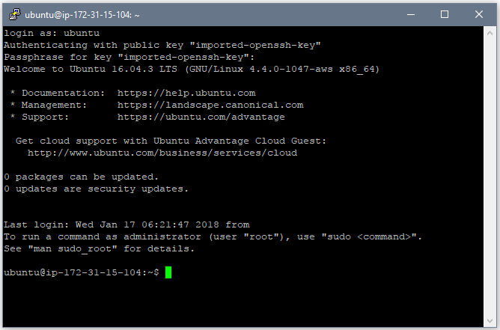
Task: Click the "Passphrase for key" line
Action: (x=129, y=58)
